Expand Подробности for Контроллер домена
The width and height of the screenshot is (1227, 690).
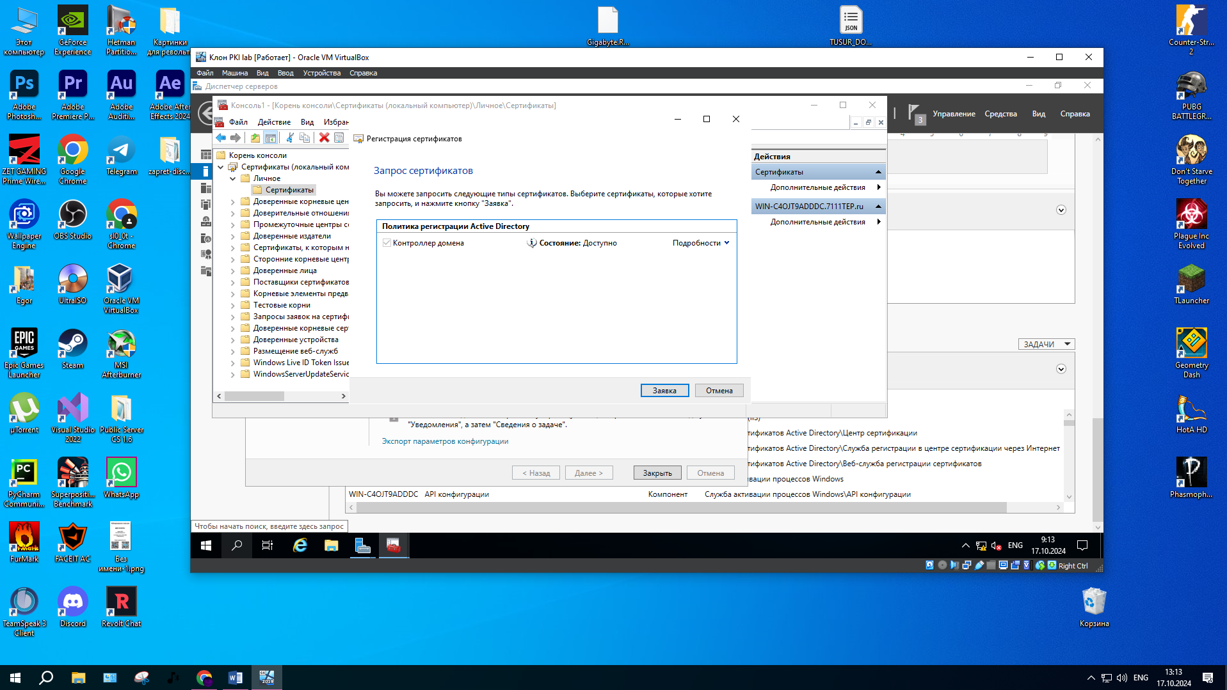tap(701, 243)
